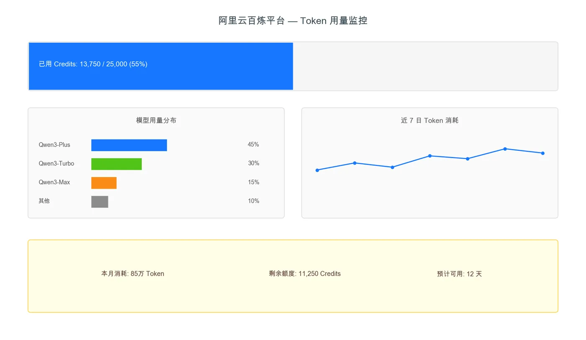
Task: Click the blue used Credits progress bar
Action: (161, 66)
